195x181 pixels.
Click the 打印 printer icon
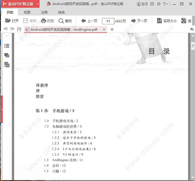44,21
